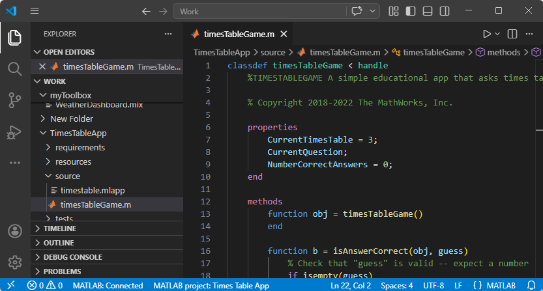Select the timesTableGame.m editor tab
This screenshot has width=543, height=291.
point(239,34)
